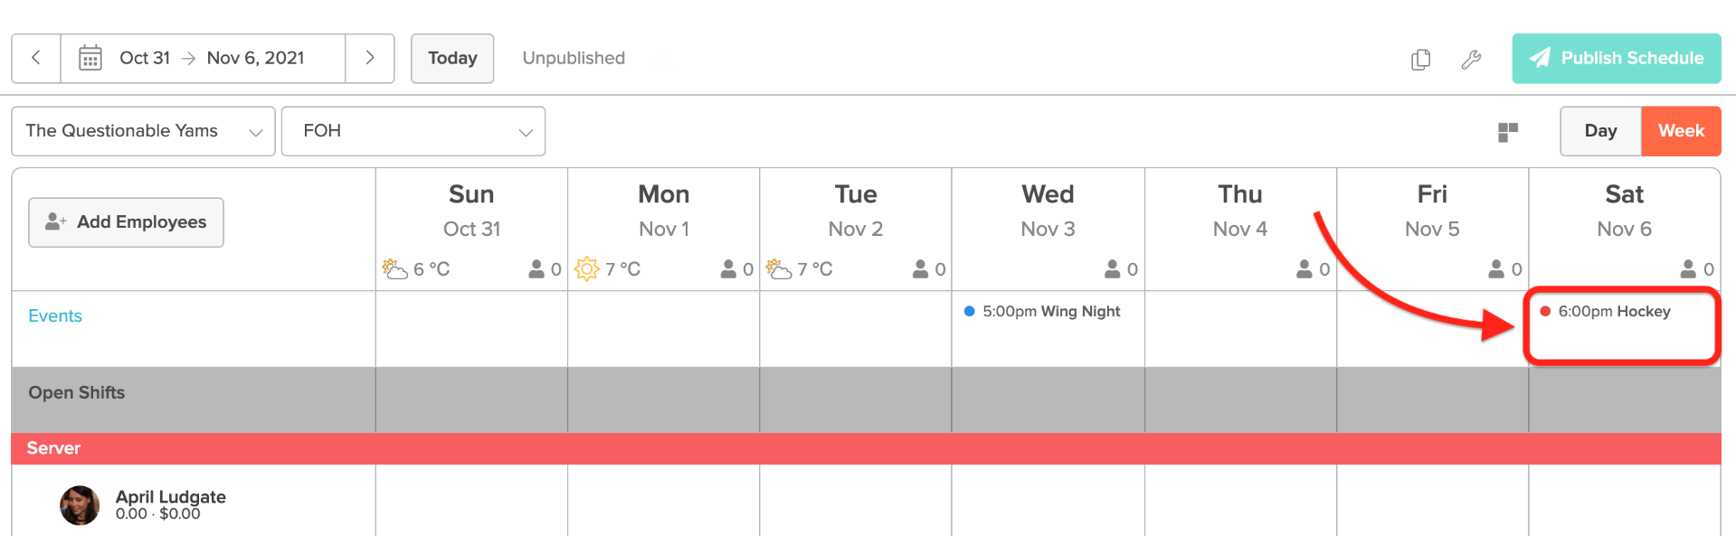The width and height of the screenshot is (1736, 536).
Task: Click the sunny weather icon under Monday Nov 1
Action: click(587, 268)
